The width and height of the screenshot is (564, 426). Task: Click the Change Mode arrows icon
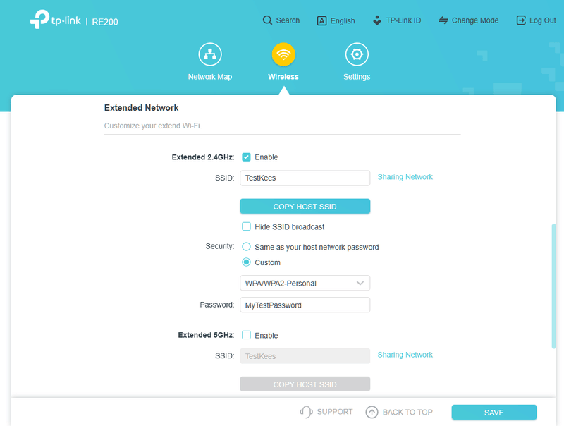point(443,20)
